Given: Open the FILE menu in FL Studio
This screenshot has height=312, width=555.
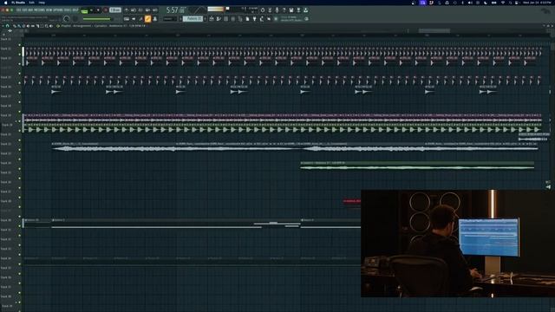Looking at the screenshot, I should 19,10.
